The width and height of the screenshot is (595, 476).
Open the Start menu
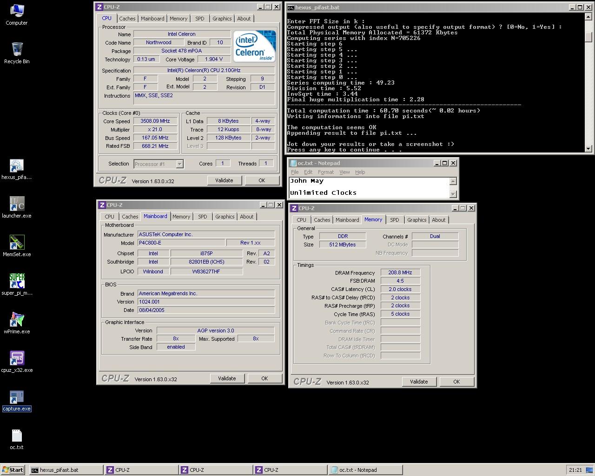pos(13,470)
